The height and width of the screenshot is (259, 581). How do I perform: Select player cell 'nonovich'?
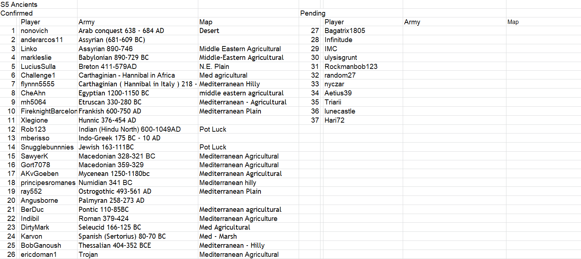pos(34,31)
